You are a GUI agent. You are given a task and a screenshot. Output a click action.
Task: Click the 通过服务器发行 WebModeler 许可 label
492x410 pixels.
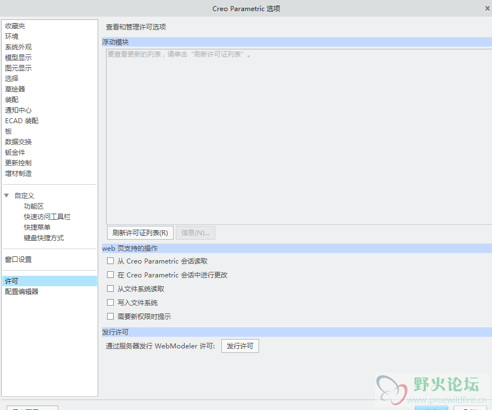point(160,346)
